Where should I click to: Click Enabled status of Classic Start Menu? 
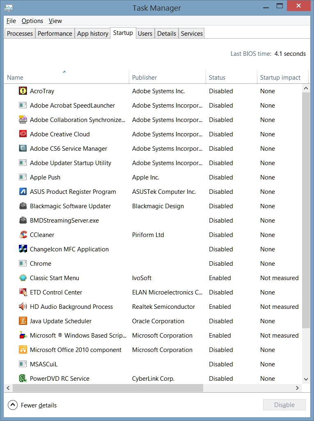click(x=220, y=278)
